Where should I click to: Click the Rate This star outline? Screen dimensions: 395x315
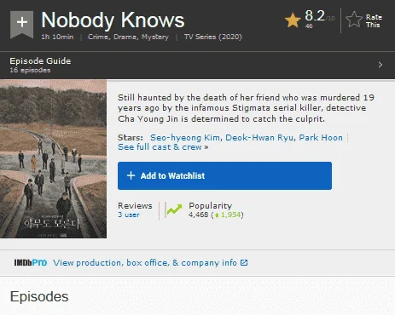[x=354, y=20]
